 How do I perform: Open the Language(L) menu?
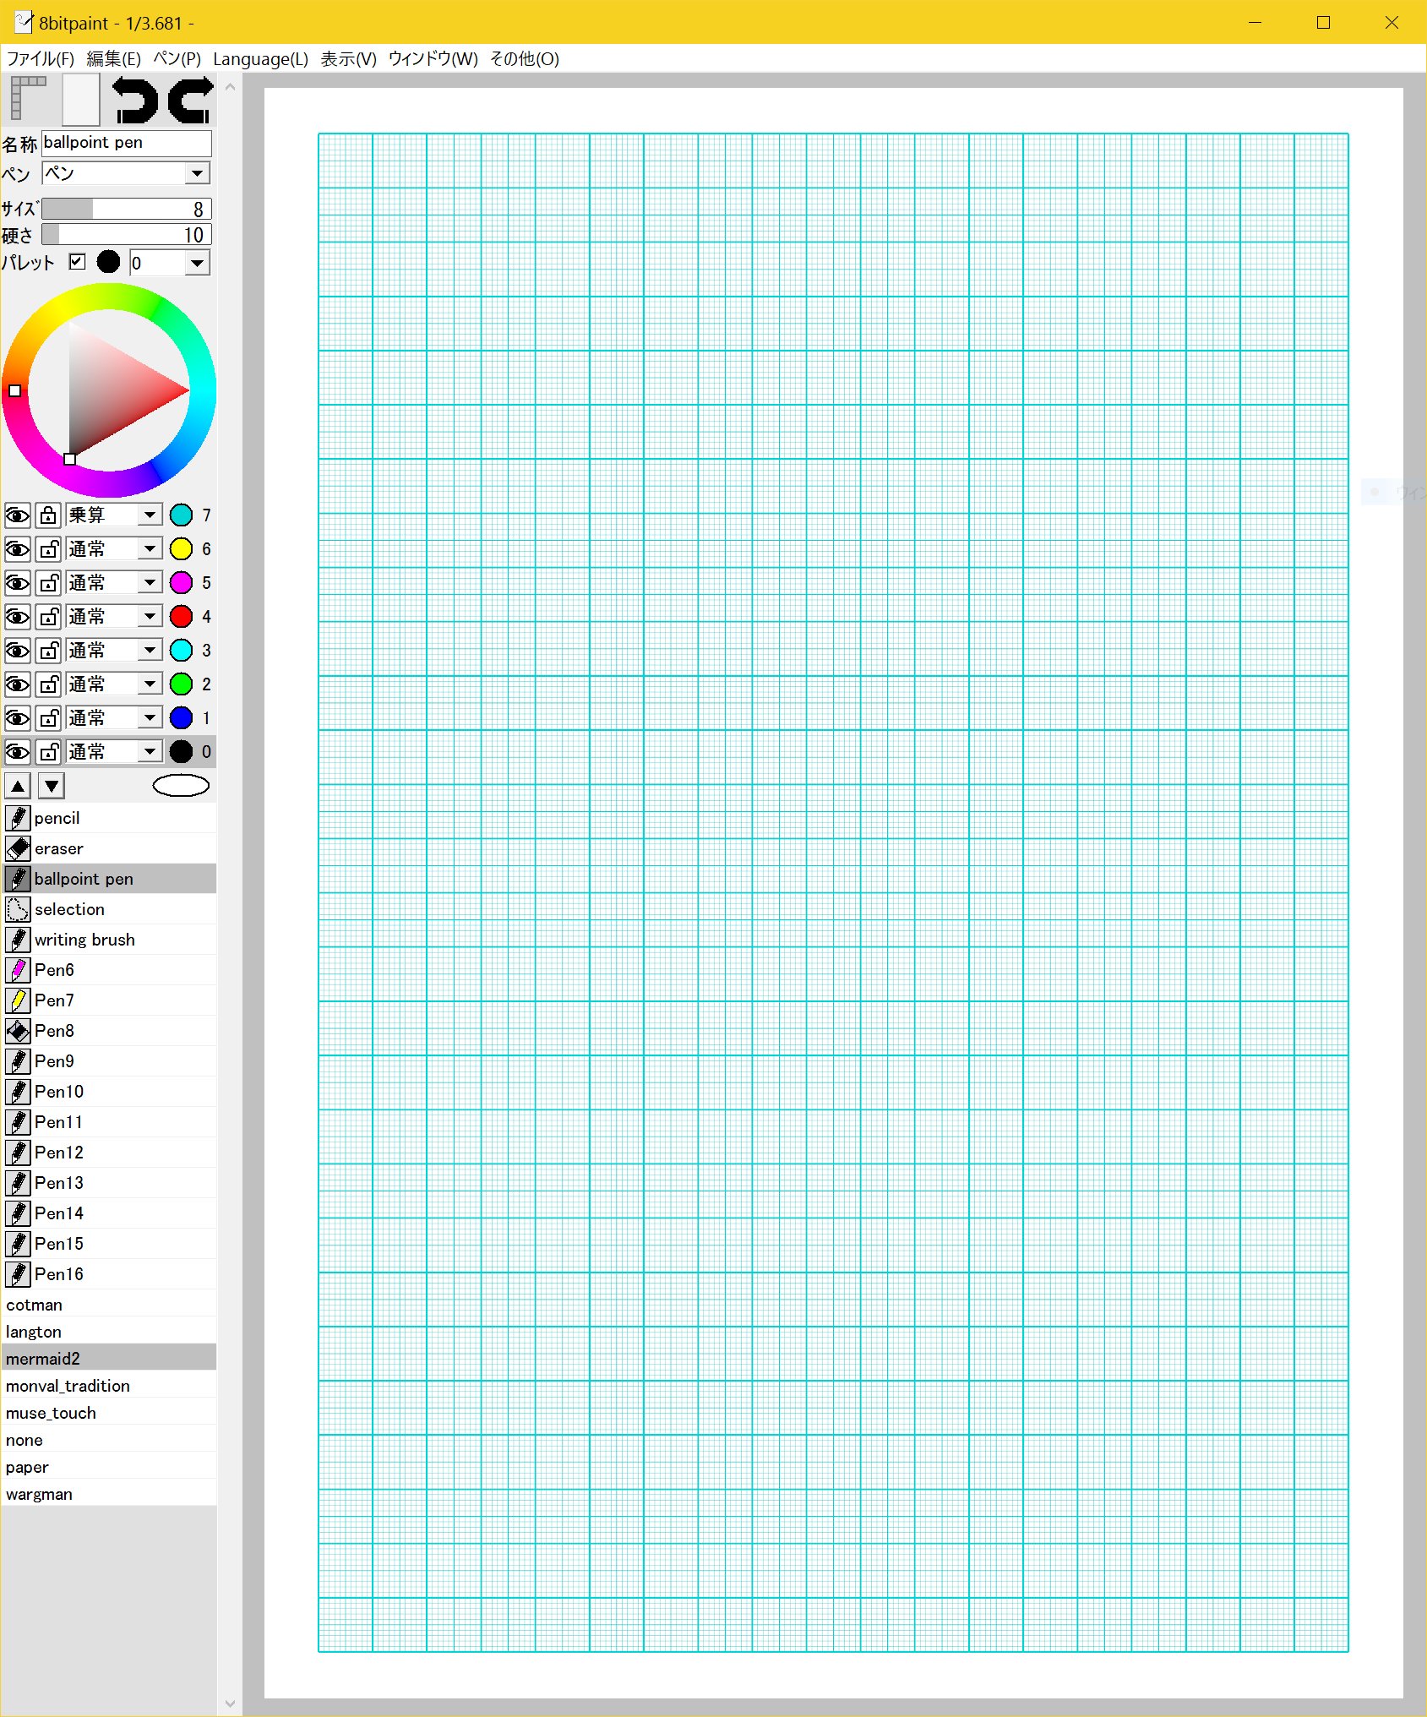coord(260,58)
